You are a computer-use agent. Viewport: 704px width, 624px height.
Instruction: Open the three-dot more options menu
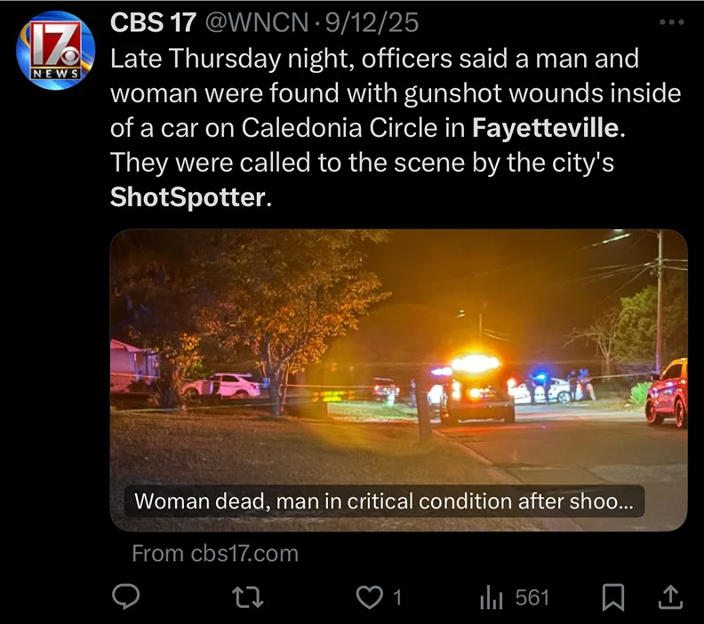coord(672,21)
